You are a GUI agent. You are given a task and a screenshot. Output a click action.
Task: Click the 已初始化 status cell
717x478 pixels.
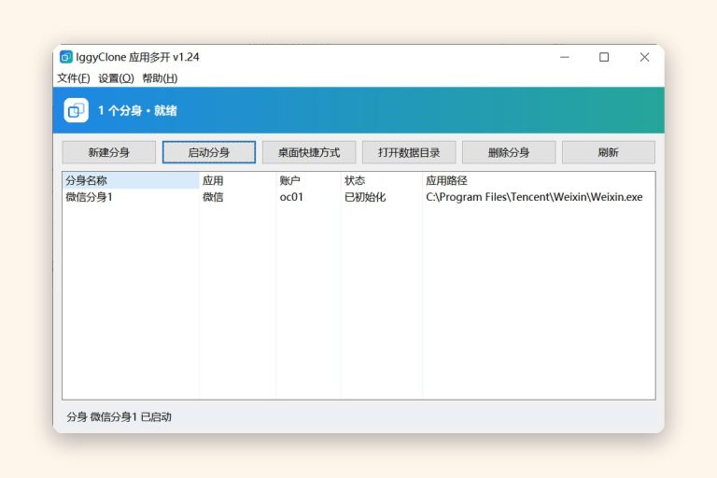pyautogui.click(x=365, y=197)
